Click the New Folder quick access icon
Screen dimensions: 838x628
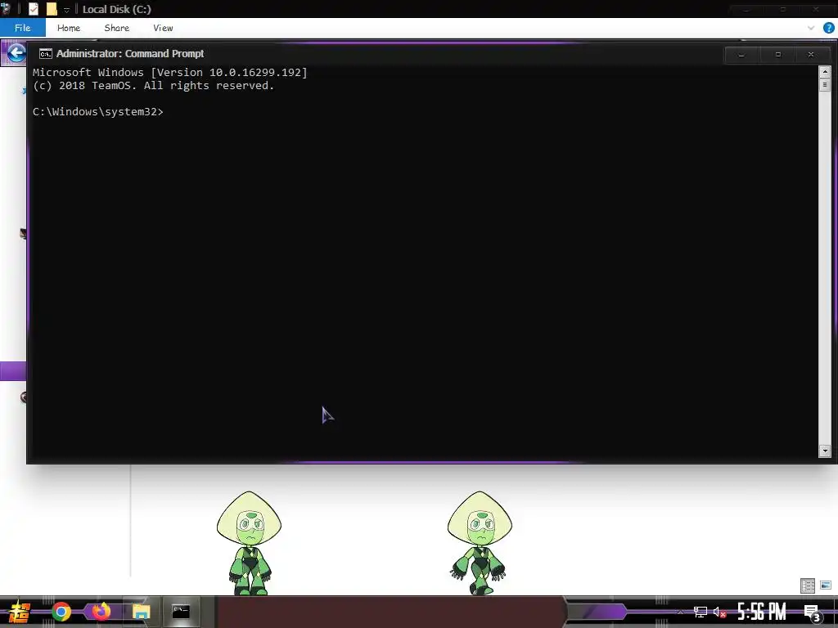(x=52, y=9)
